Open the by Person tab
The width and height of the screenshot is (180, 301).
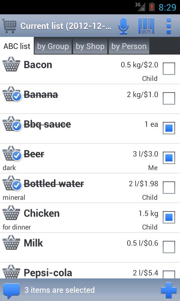[129, 46]
